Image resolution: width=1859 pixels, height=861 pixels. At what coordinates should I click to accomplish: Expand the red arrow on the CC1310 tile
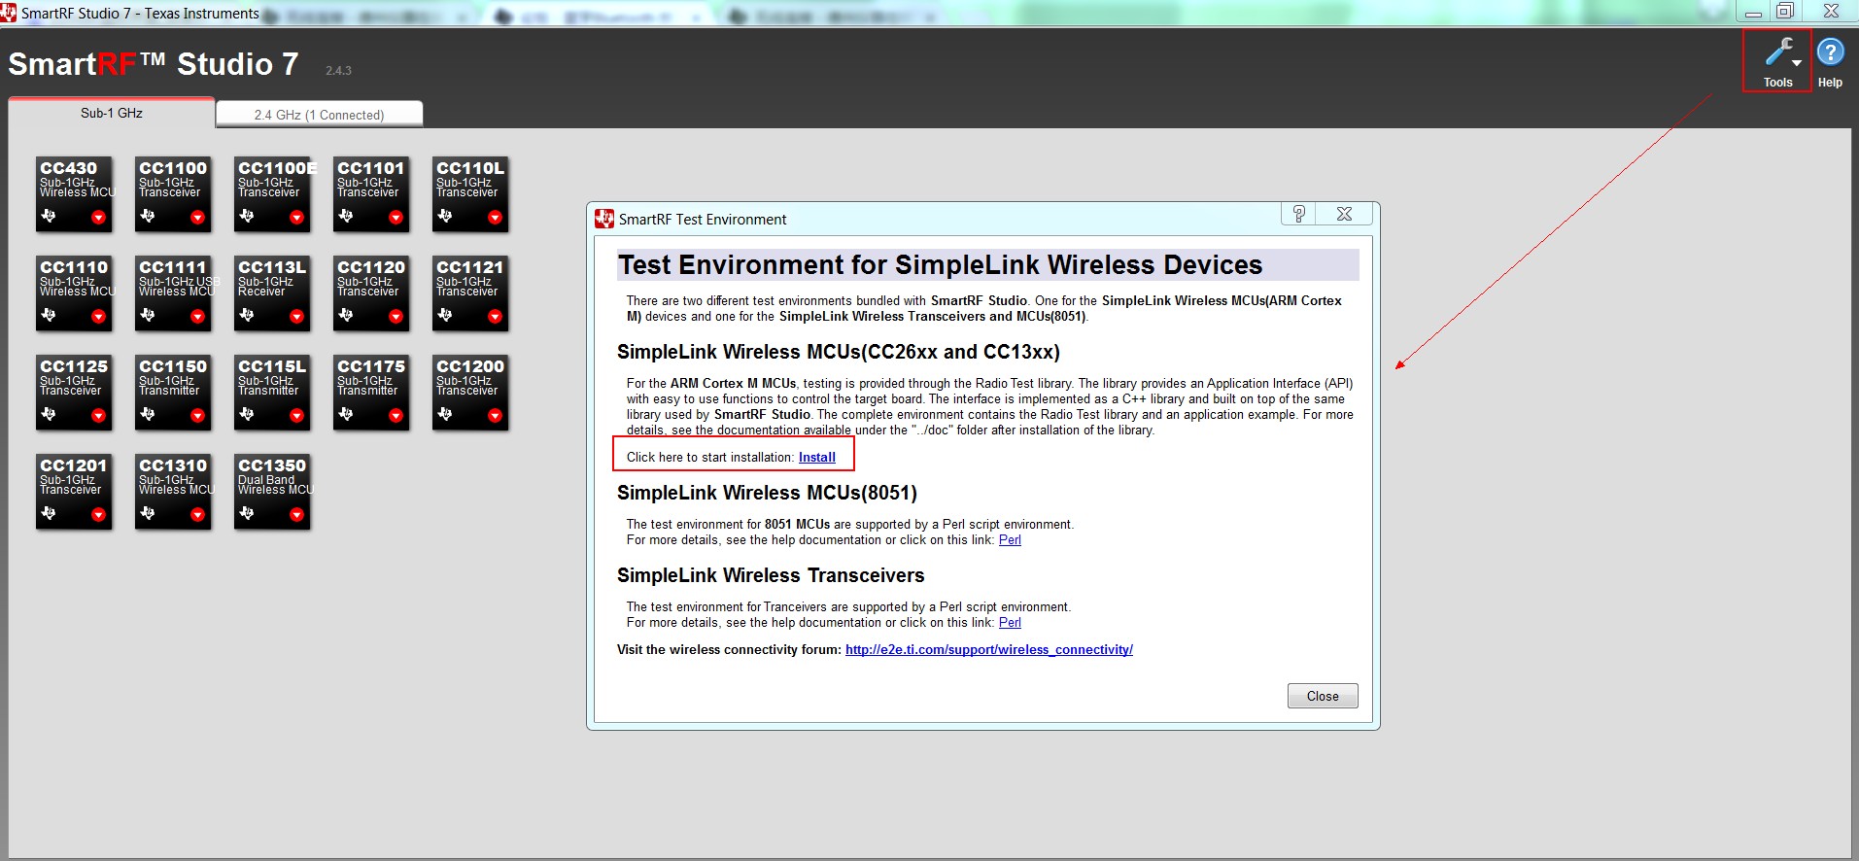click(x=197, y=515)
